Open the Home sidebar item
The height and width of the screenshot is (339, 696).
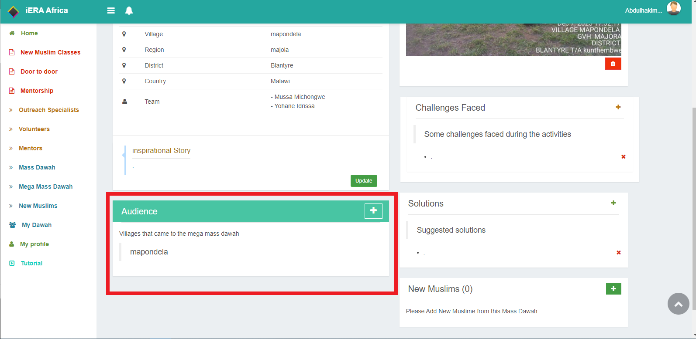[x=29, y=33]
